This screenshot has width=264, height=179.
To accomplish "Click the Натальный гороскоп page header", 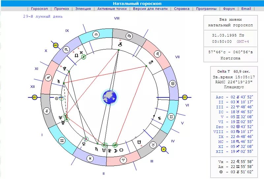I will click(137, 4).
